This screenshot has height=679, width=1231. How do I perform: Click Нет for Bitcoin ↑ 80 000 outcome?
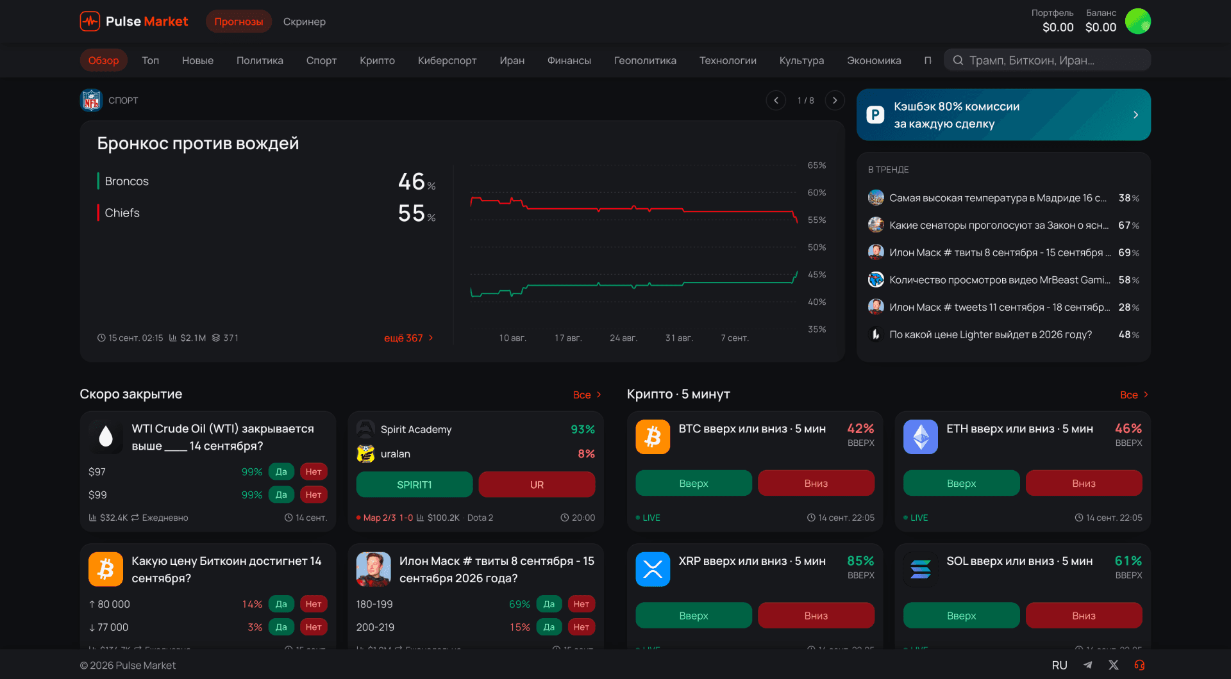coord(314,604)
